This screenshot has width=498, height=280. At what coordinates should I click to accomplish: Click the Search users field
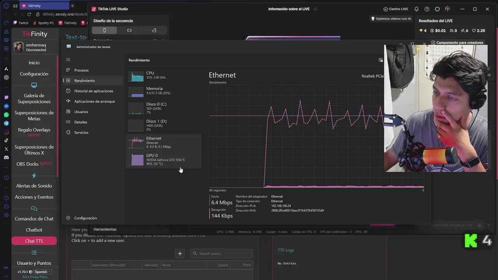[221, 254]
